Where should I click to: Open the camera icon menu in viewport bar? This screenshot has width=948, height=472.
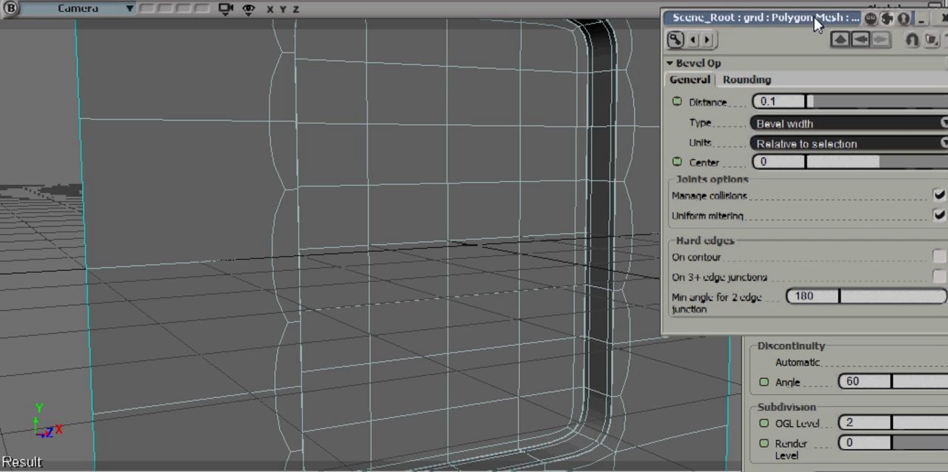pyautogui.click(x=226, y=9)
